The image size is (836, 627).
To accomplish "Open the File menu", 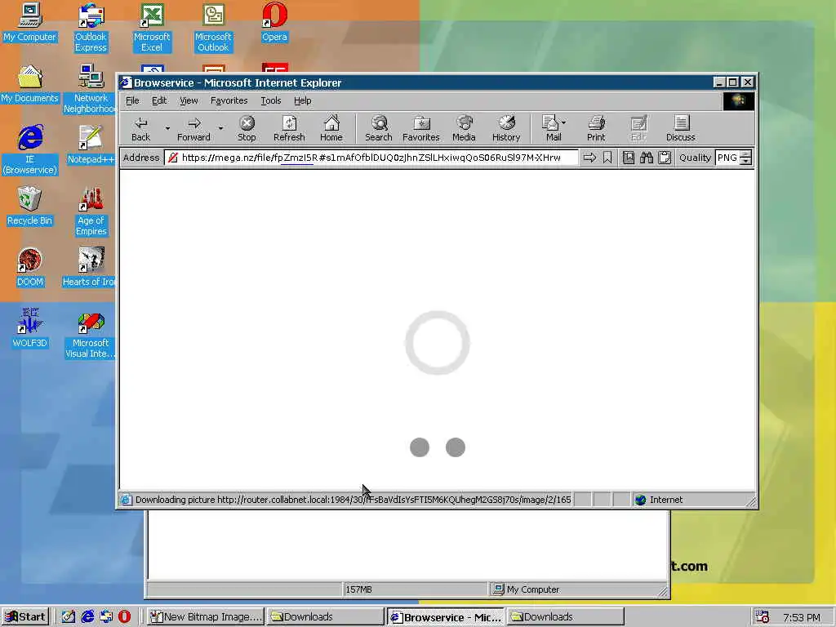I will pos(132,100).
